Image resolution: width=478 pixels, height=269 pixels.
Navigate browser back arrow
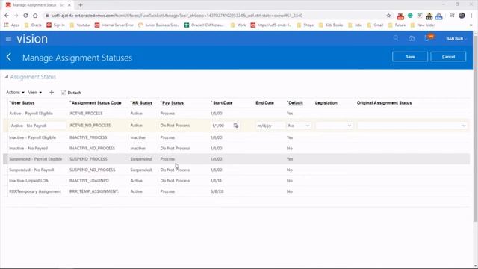click(x=7, y=16)
